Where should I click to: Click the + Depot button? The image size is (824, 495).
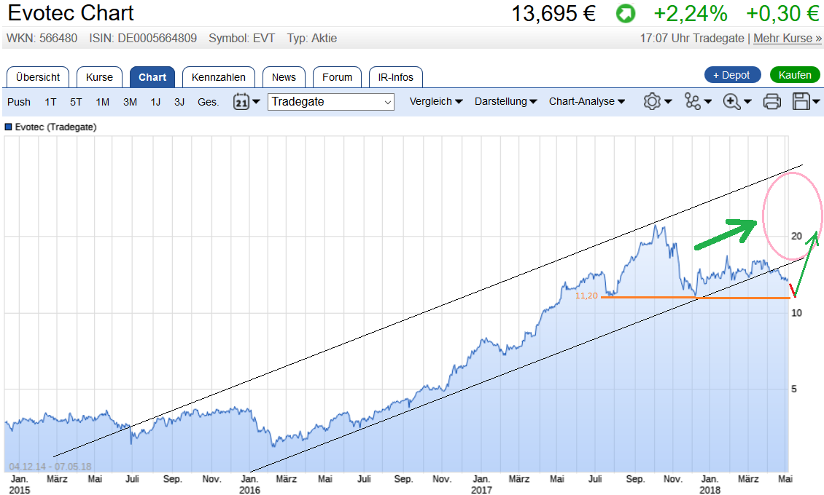tap(733, 75)
